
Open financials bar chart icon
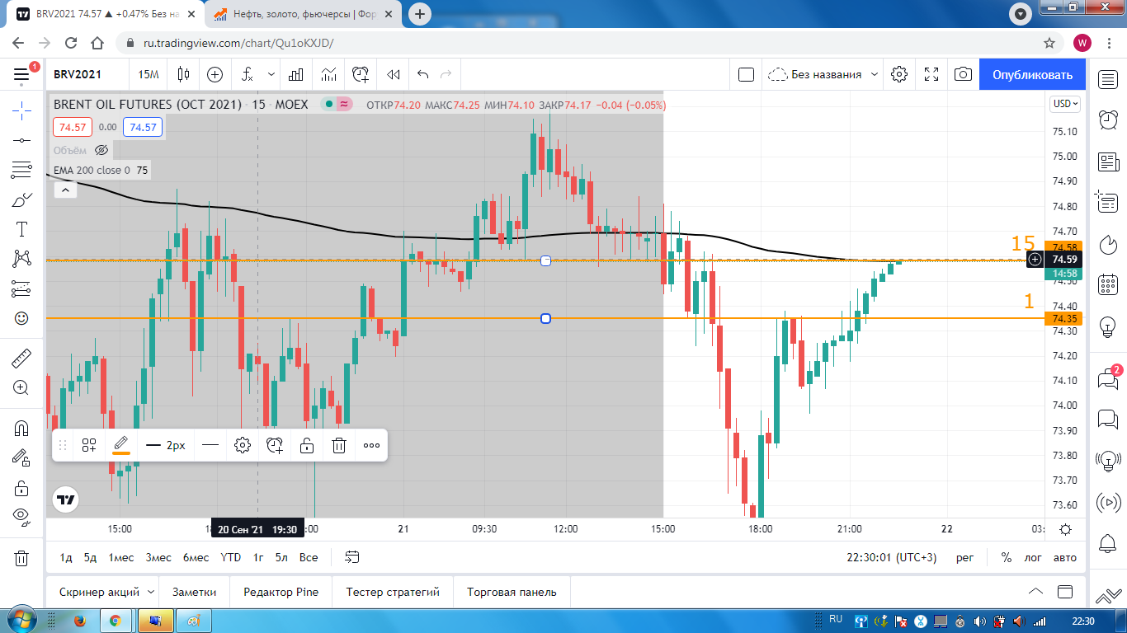click(x=295, y=74)
